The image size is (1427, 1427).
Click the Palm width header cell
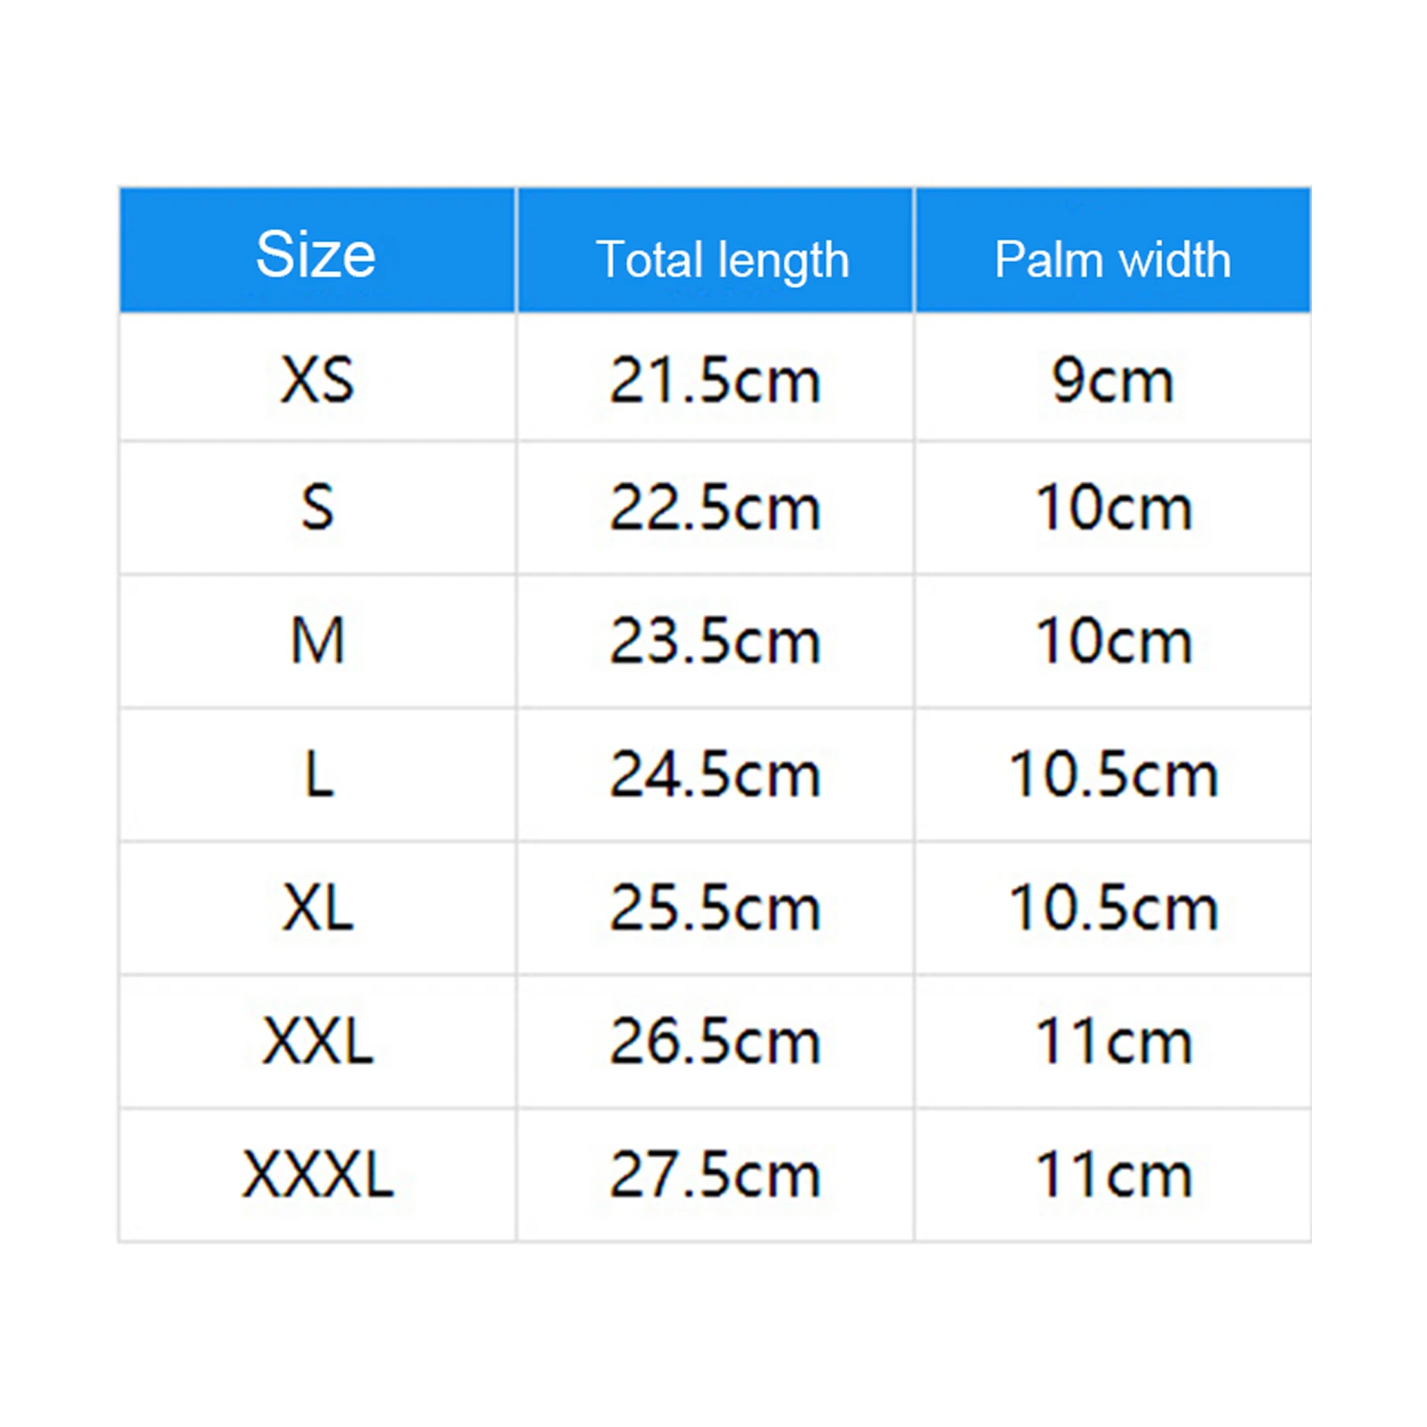click(1112, 259)
